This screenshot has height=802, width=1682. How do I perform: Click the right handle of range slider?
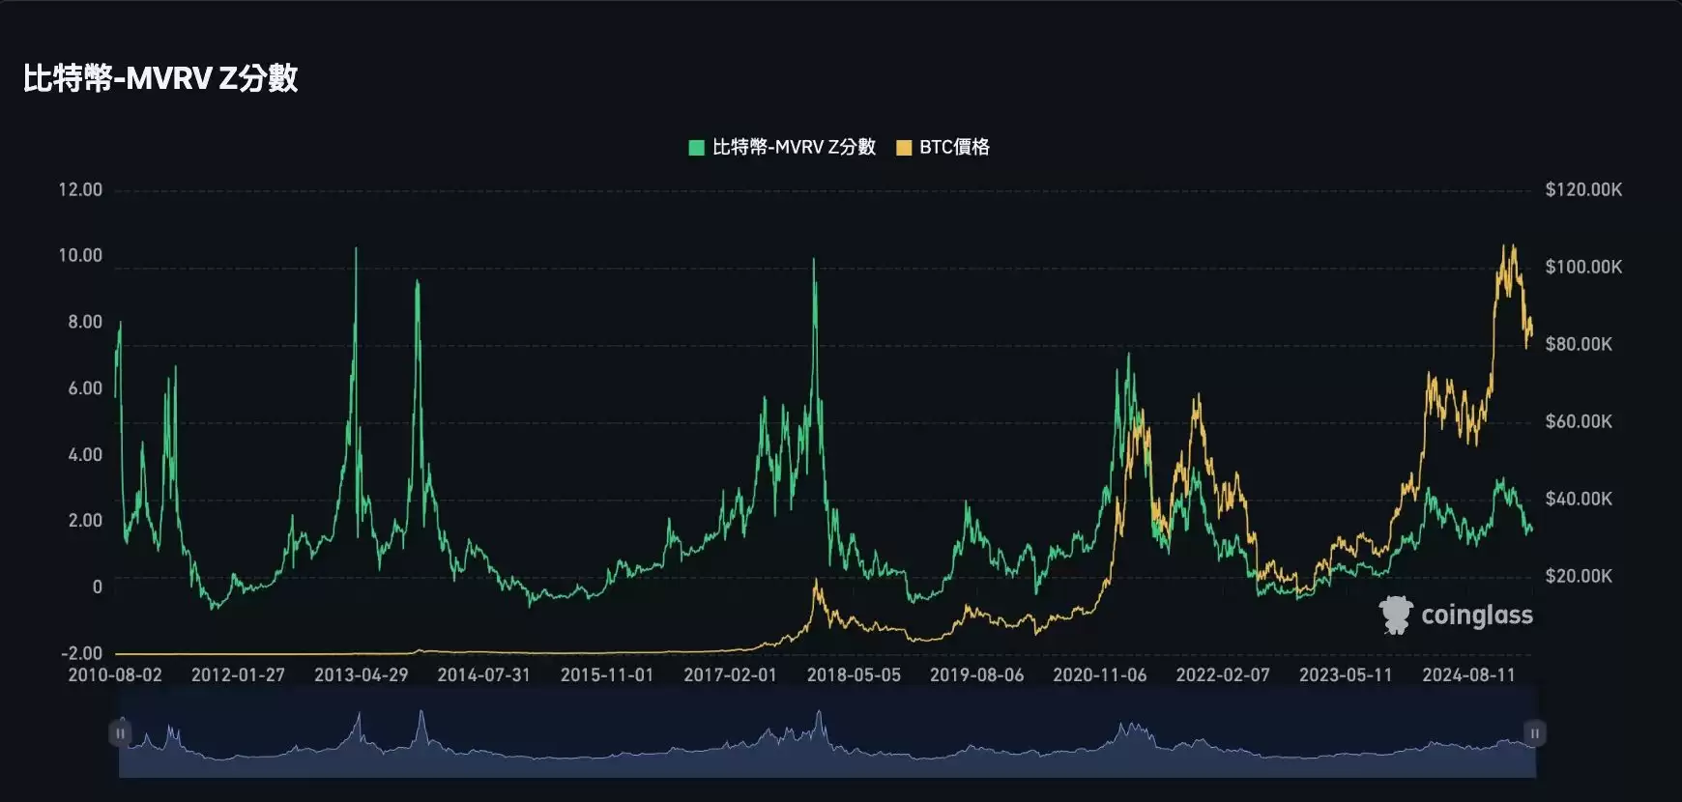[x=1534, y=733]
